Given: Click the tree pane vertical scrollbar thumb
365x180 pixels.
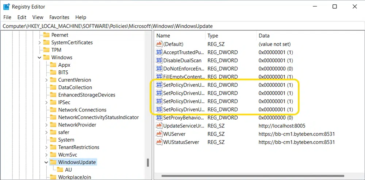Looking at the screenshot, I should (148, 163).
